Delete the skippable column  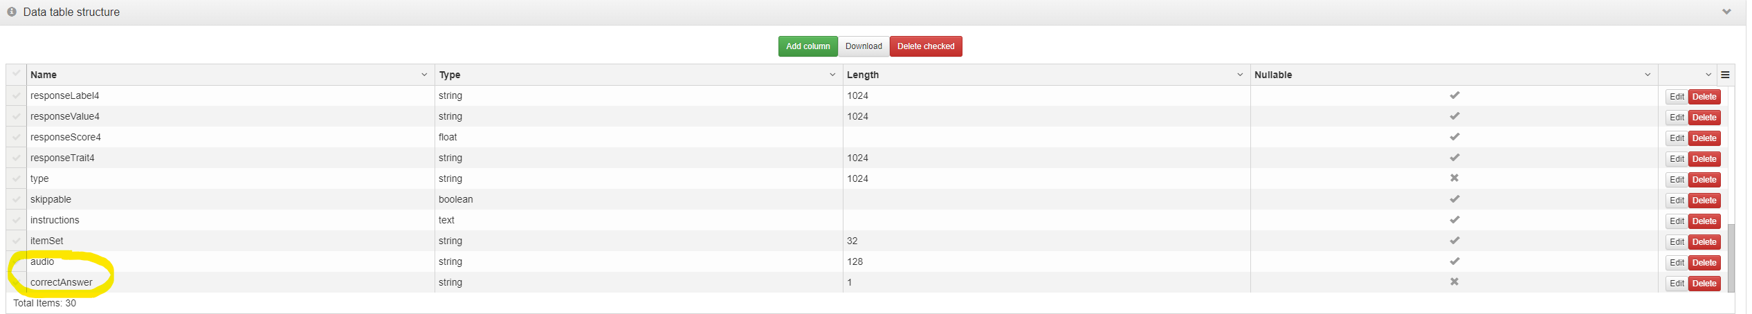pyautogui.click(x=1704, y=201)
